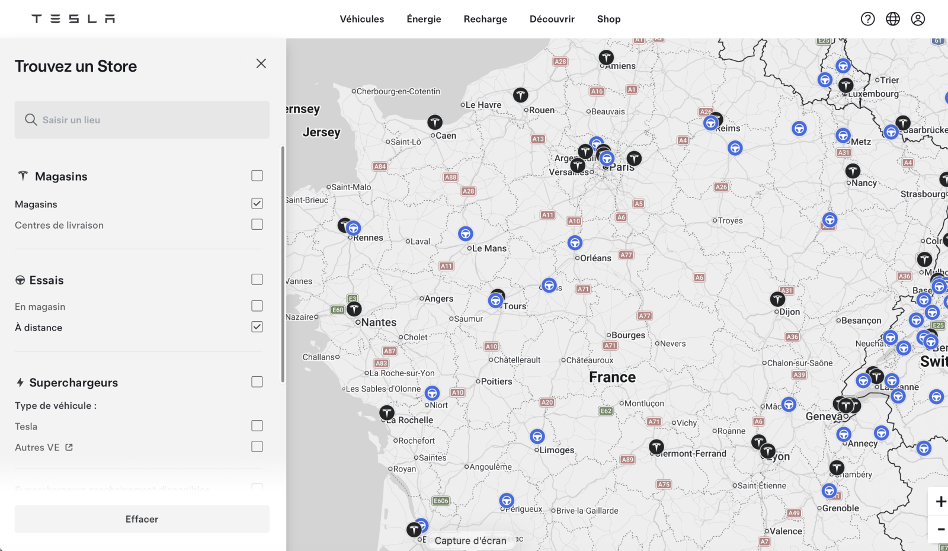The image size is (948, 551).
Task: Click the Cherbourg-en-Cotentin label
Action: [398, 91]
